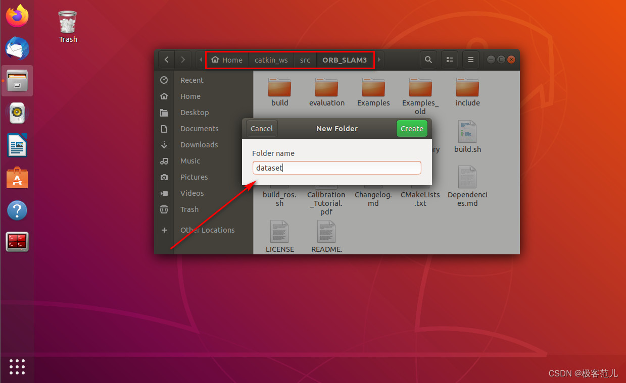Viewport: 626px width, 383px height.
Task: Launch Thunderbird mail from the dock
Action: click(17, 48)
